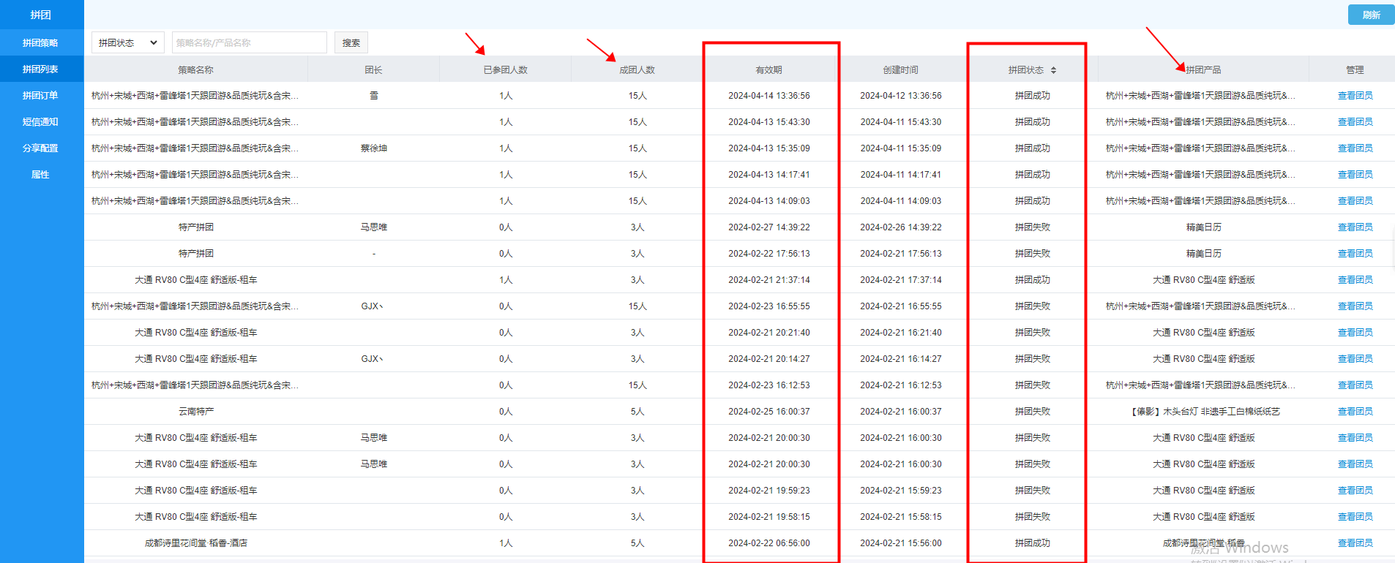The image size is (1395, 563).
Task: Open 短信通知 sidebar item
Action: click(x=40, y=122)
